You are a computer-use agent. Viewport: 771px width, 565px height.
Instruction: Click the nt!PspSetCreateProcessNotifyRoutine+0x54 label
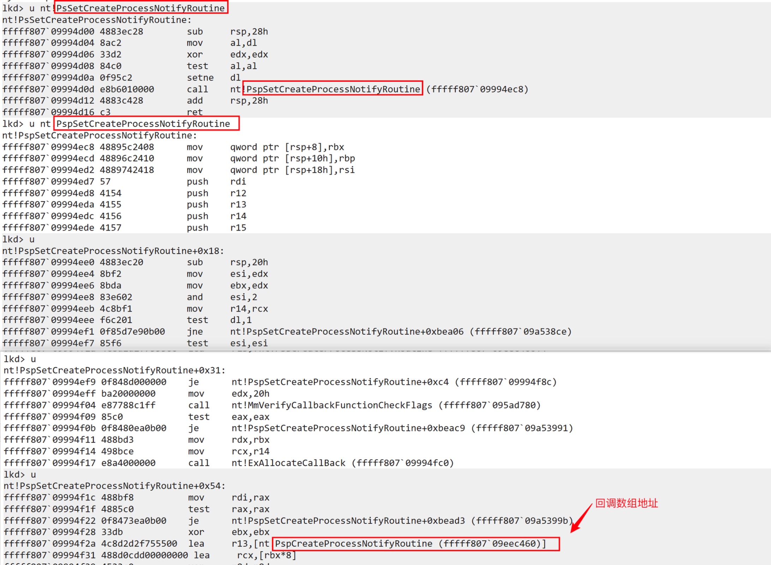(x=114, y=486)
